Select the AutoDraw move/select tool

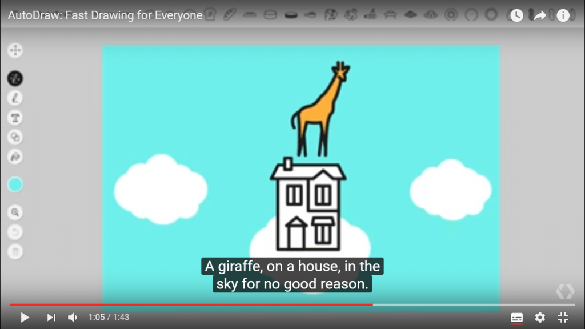point(15,50)
